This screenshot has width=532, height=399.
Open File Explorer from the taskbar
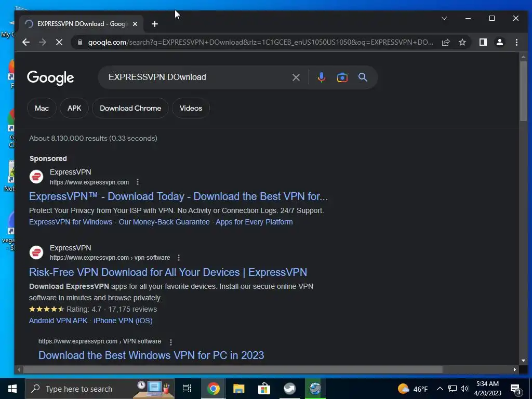point(239,389)
